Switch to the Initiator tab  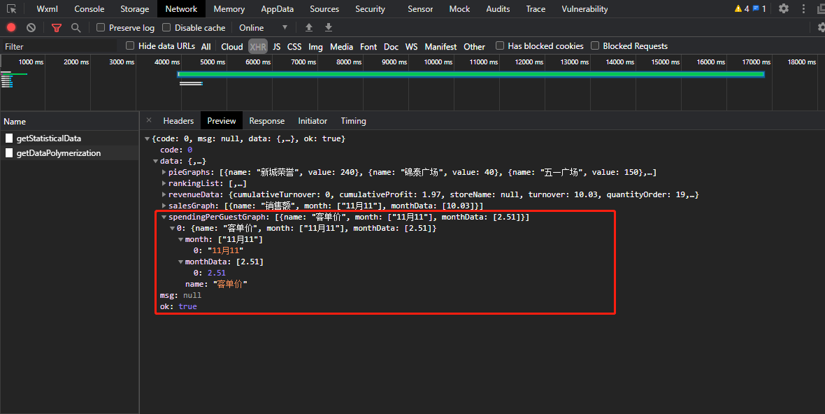coord(313,121)
